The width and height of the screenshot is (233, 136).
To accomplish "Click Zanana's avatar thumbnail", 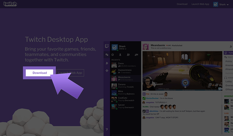I will 114,86.
